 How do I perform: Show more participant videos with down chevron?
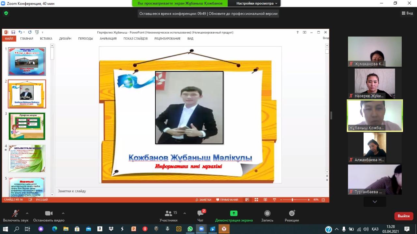(x=375, y=202)
